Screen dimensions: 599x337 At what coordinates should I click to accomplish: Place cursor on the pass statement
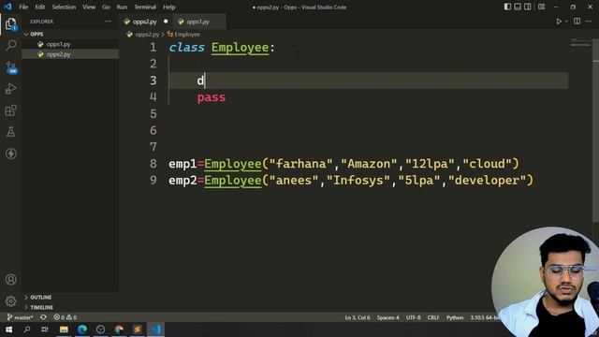click(212, 97)
